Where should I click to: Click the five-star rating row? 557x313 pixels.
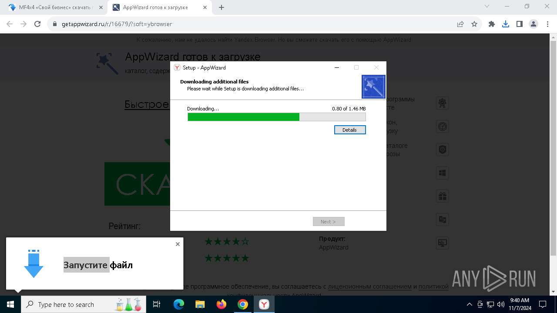coord(227,258)
